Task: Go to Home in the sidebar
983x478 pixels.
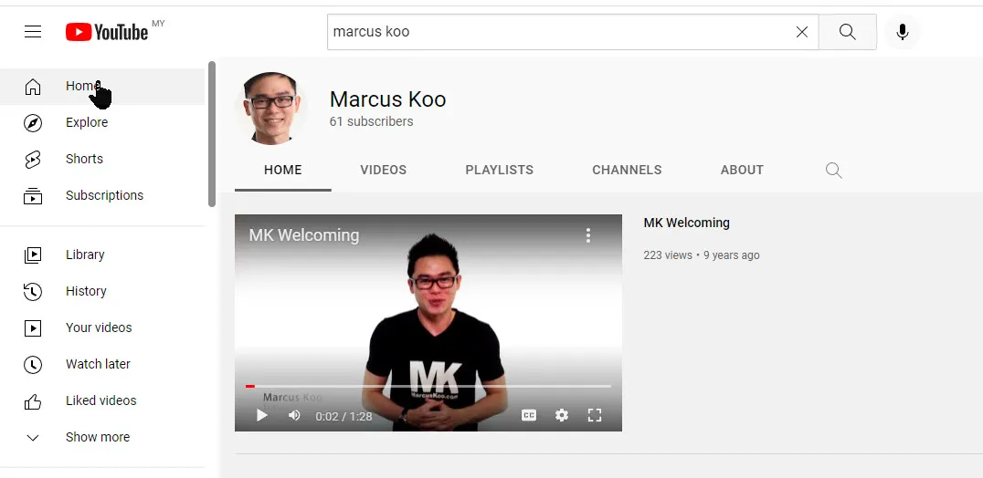Action: (102, 87)
